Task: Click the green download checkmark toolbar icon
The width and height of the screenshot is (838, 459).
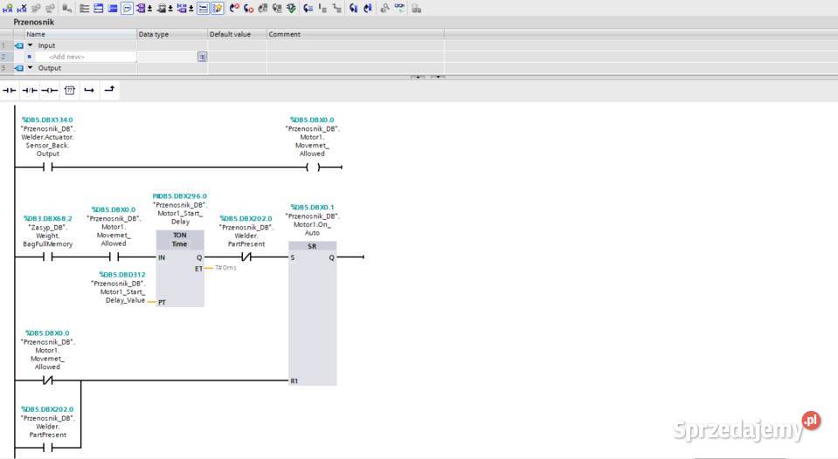Action: click(291, 8)
